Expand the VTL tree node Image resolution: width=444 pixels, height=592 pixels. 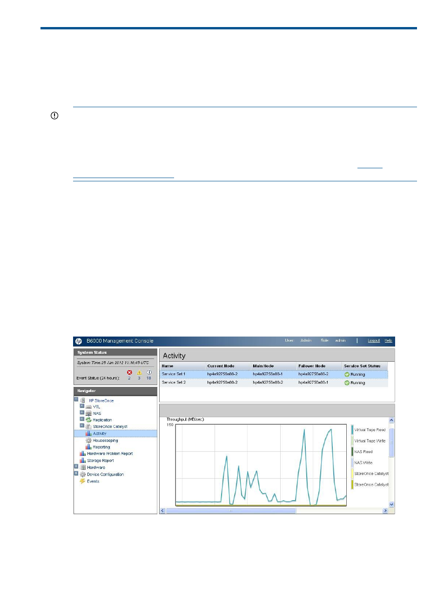click(82, 406)
